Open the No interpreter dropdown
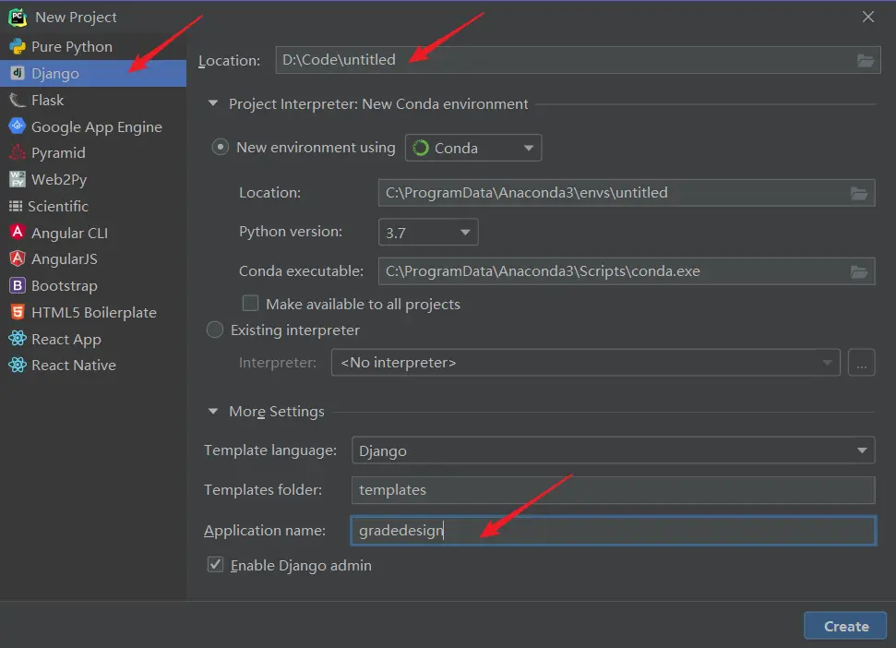This screenshot has width=896, height=648. point(586,363)
